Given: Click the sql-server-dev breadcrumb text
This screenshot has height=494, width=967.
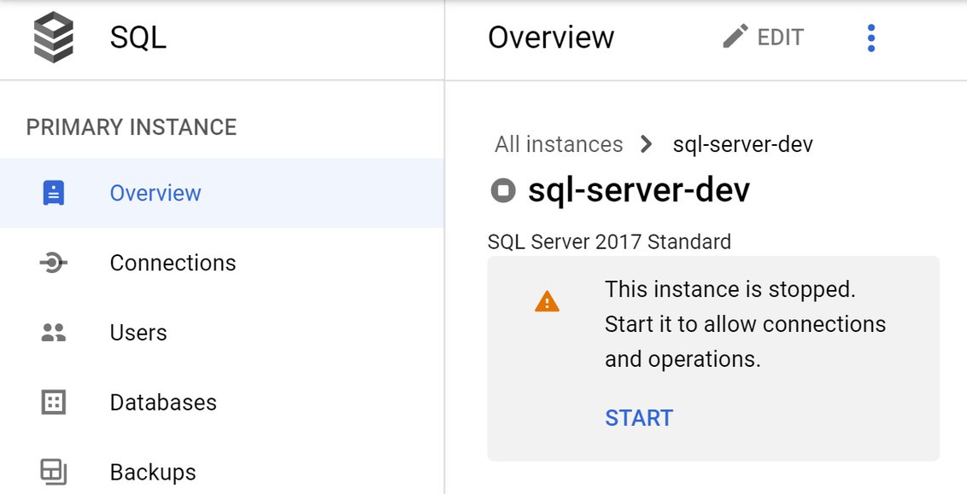Looking at the screenshot, I should 743,144.
